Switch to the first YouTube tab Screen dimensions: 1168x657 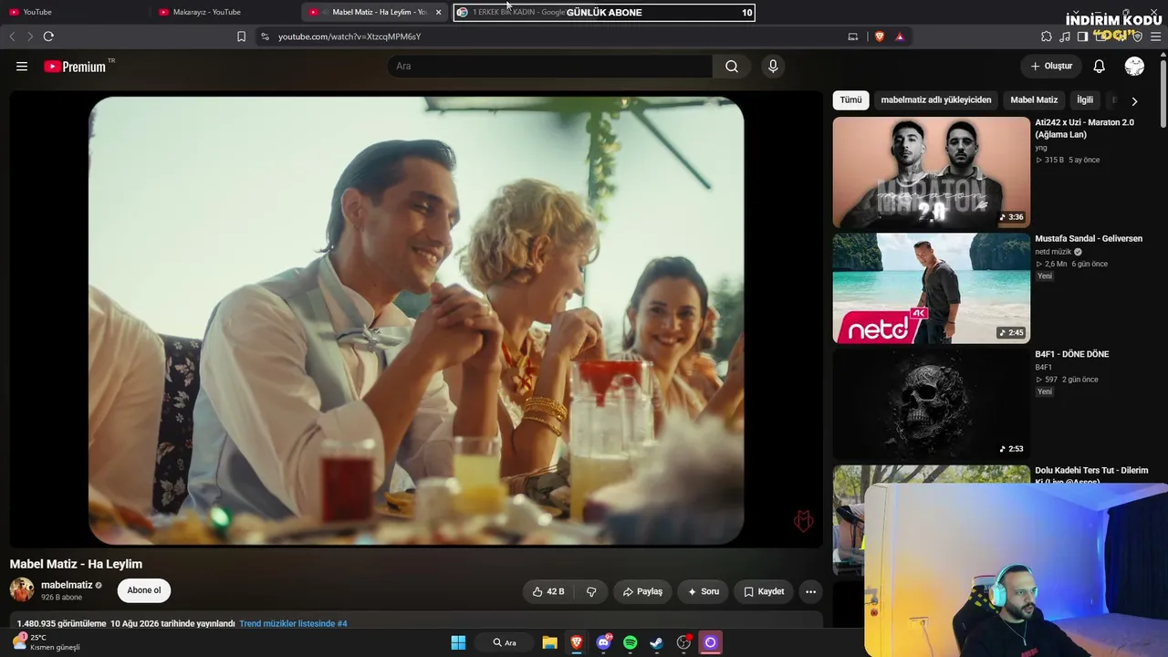(75, 12)
